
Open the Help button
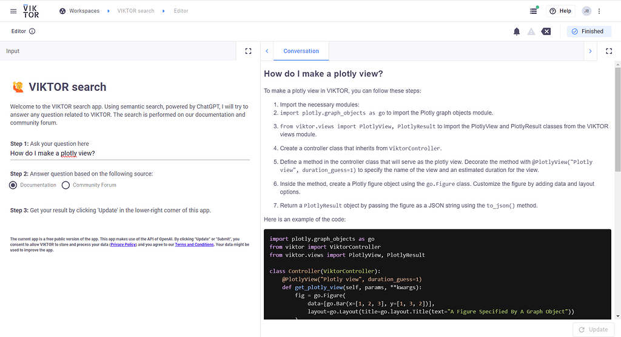point(560,11)
